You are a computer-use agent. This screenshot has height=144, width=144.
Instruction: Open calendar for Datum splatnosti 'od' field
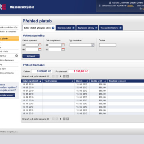tap(63, 45)
